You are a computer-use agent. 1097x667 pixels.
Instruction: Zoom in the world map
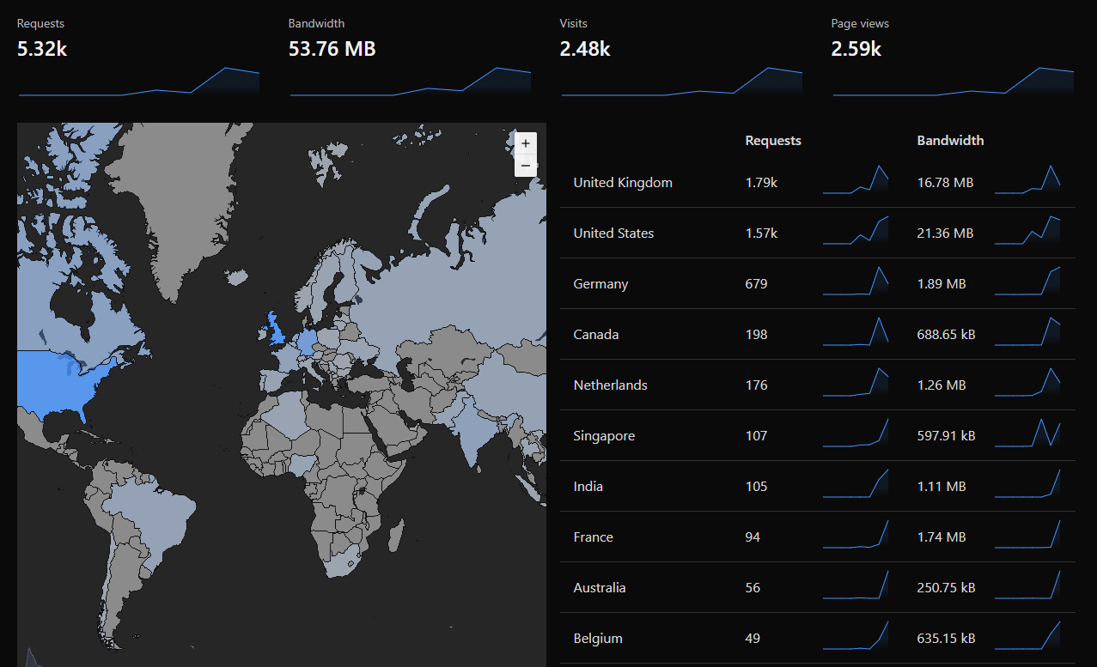pyautogui.click(x=526, y=143)
